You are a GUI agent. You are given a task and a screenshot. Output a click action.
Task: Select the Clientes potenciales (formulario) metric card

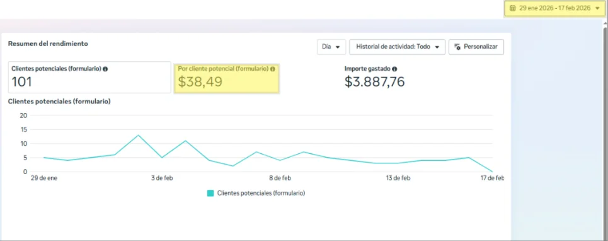89,77
